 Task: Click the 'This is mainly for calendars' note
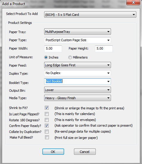click(75, 114)
